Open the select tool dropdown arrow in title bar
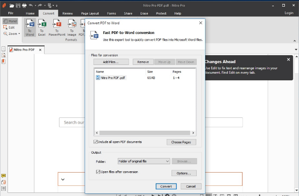This screenshot has width=299, height=196. click(x=53, y=6)
